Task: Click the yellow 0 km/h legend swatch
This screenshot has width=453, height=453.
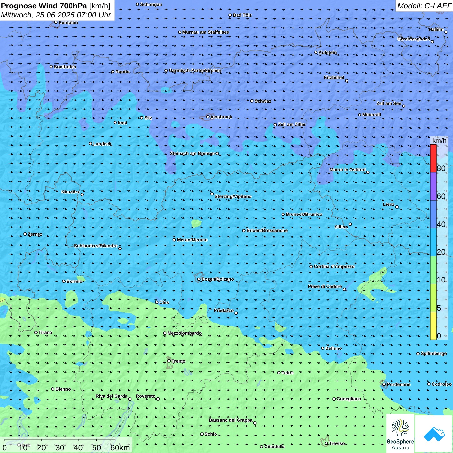Action: click(x=433, y=326)
